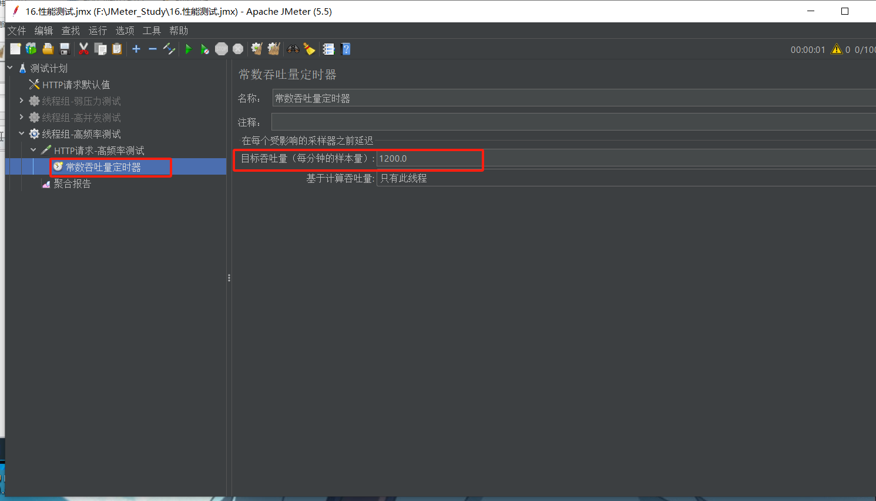Open the 帮助 menu

179,31
